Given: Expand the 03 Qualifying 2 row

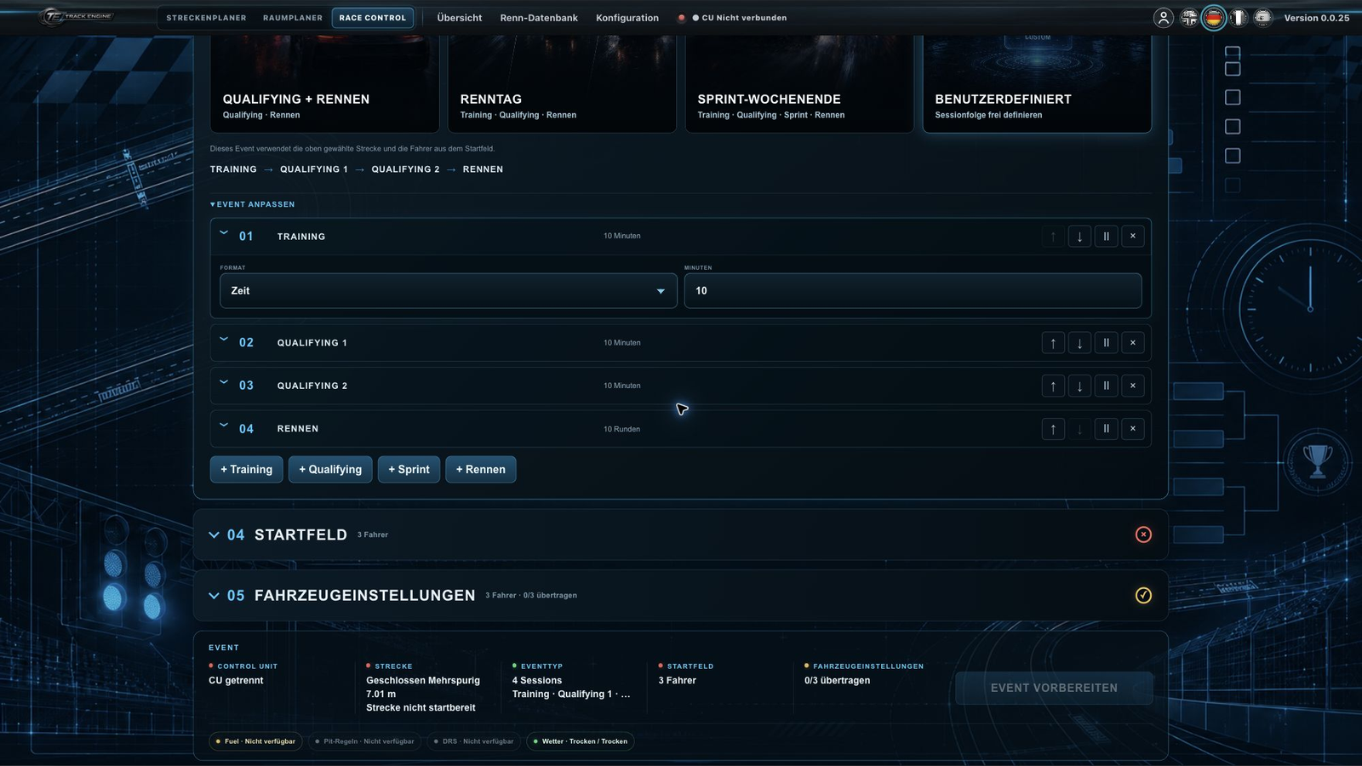Looking at the screenshot, I should point(224,383).
